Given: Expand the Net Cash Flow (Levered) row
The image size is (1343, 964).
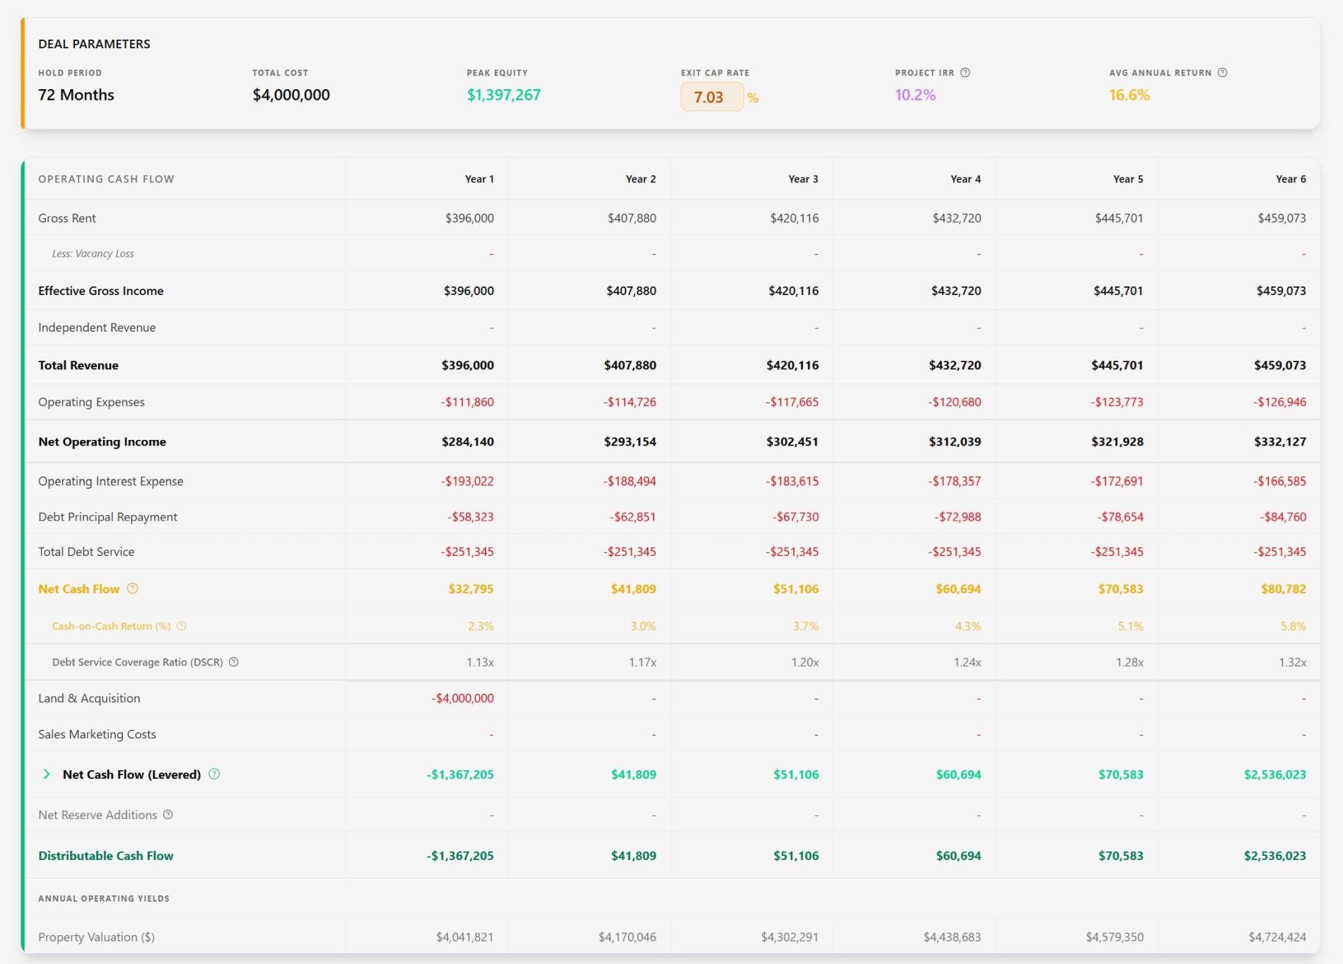Looking at the screenshot, I should coord(47,774).
